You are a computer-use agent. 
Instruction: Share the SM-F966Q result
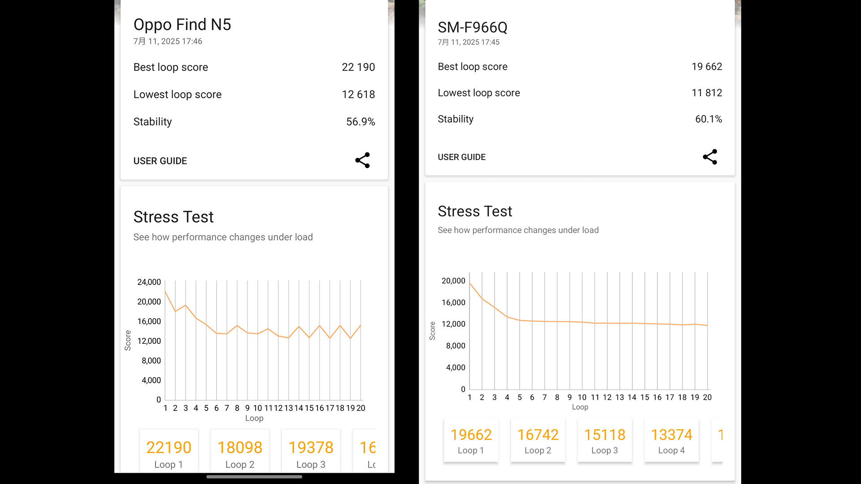coord(710,157)
